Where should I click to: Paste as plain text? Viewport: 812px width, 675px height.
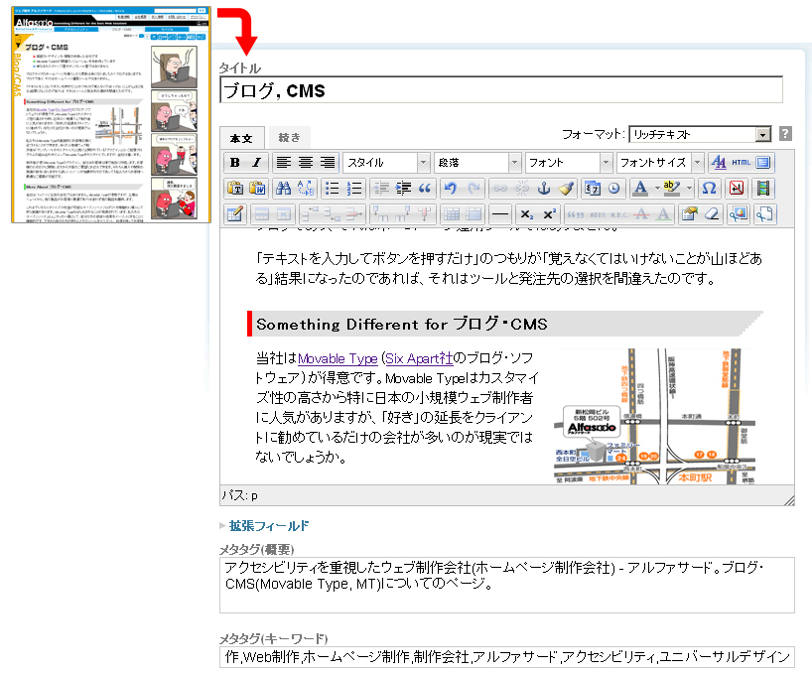tap(235, 188)
